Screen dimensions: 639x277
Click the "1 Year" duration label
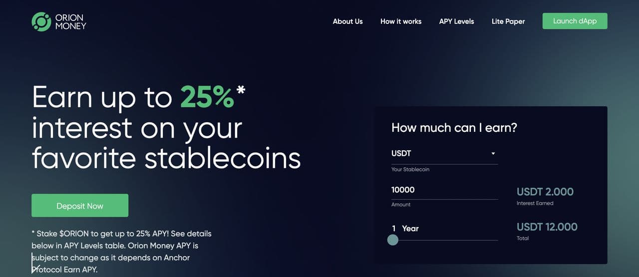[x=405, y=229]
